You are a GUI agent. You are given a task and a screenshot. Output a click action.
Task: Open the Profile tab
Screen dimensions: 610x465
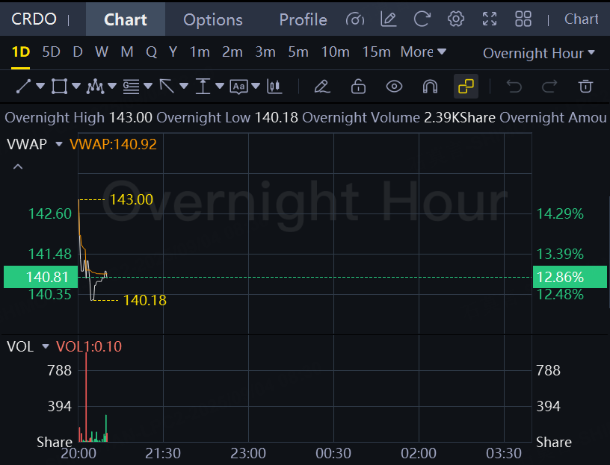coord(303,19)
